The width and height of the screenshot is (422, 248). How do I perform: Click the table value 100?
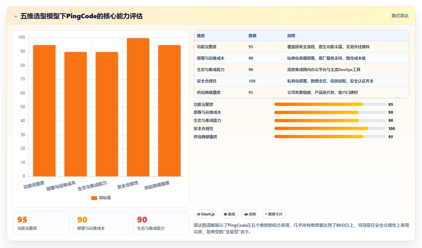click(252, 81)
